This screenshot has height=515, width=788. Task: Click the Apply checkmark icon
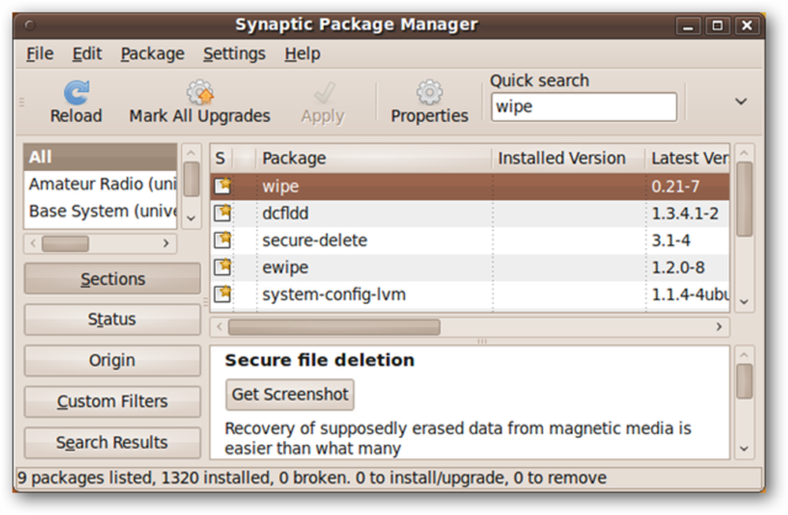(x=324, y=93)
